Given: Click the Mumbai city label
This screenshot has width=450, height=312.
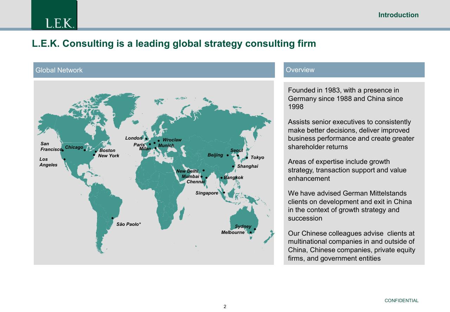Looking at the screenshot, I should [x=190, y=177].
